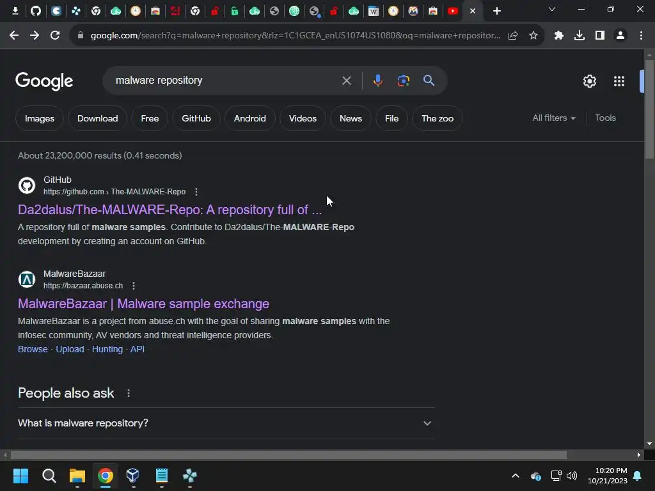Viewport: 655px width, 491px height.
Task: Select The zoo filter chip
Action: (x=438, y=118)
